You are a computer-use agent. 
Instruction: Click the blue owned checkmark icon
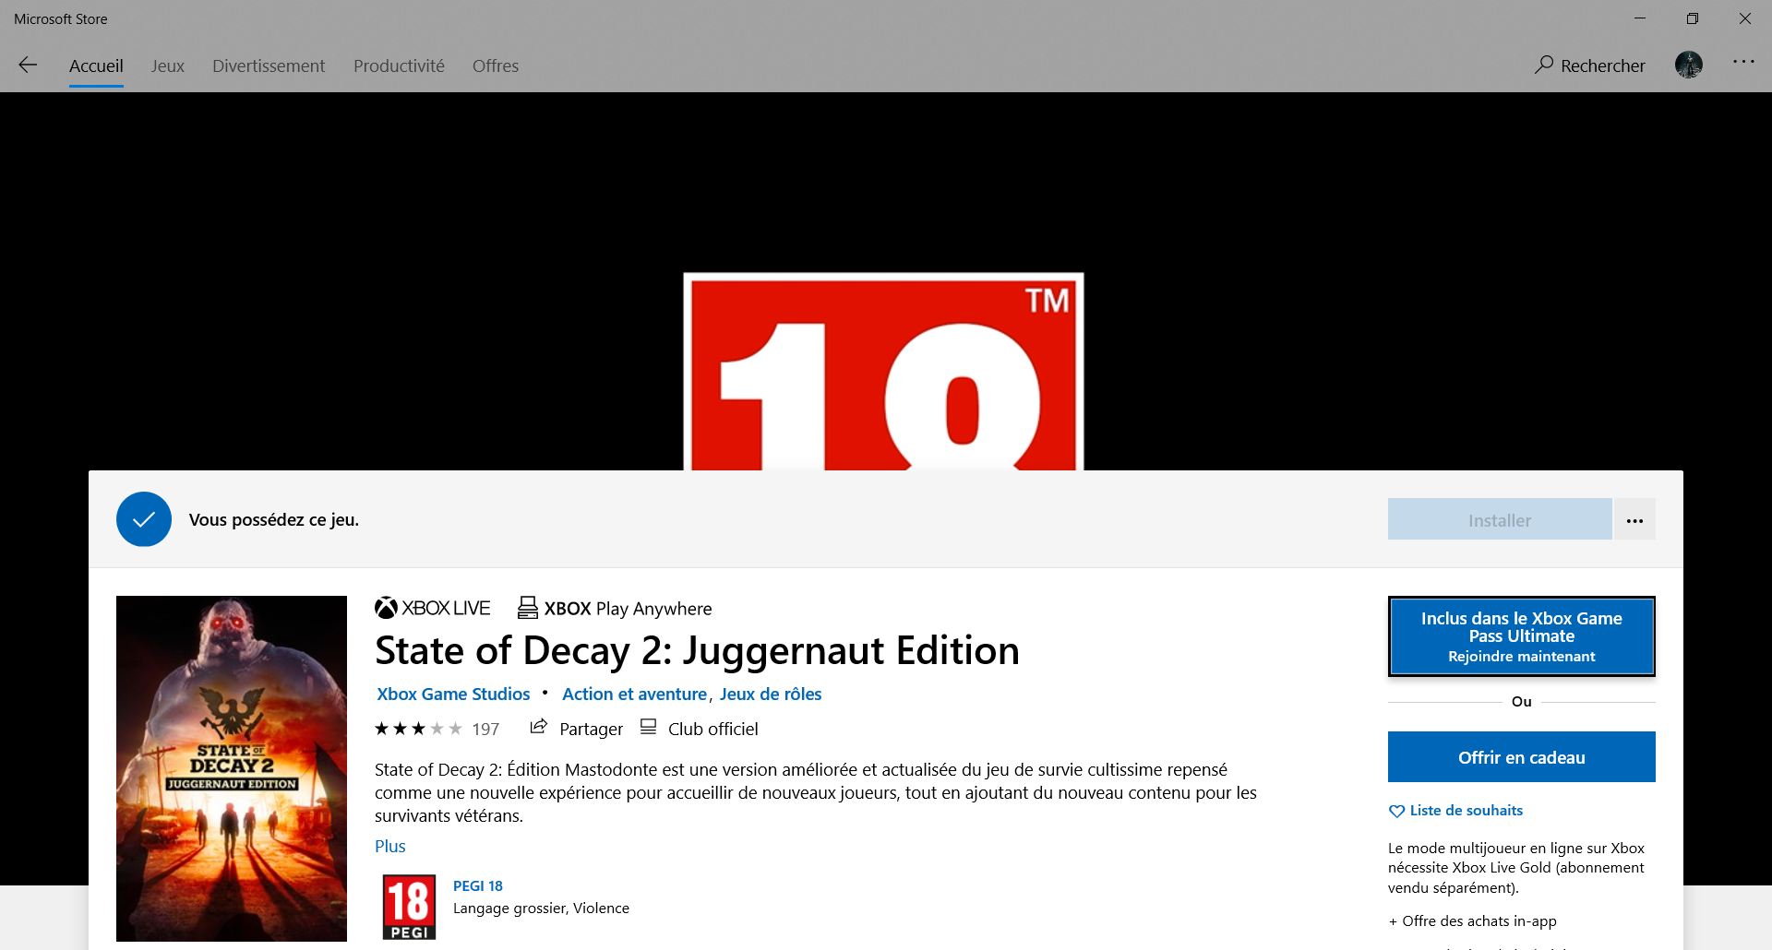144,519
